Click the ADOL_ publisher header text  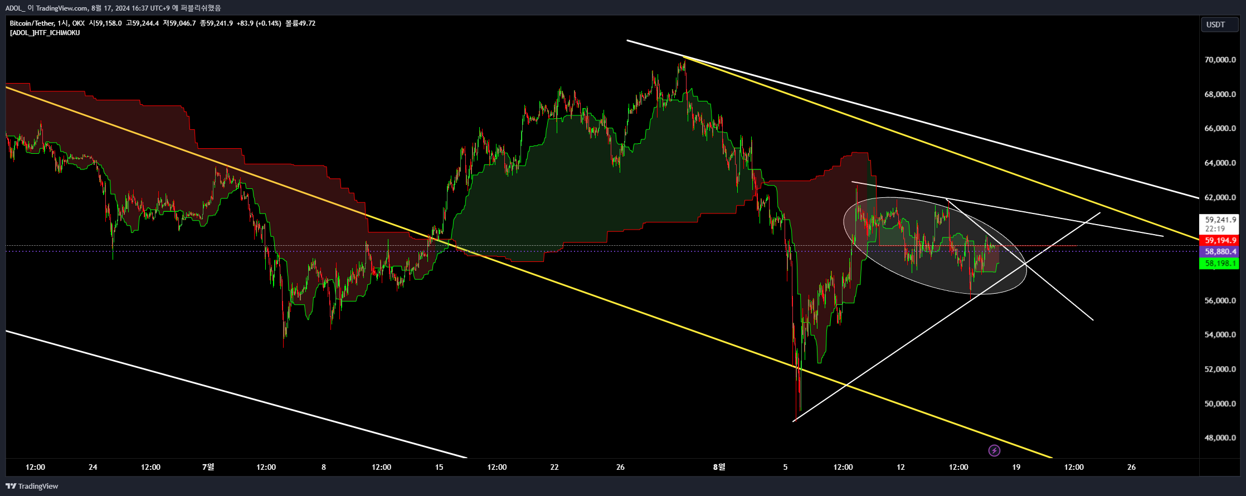(x=16, y=8)
